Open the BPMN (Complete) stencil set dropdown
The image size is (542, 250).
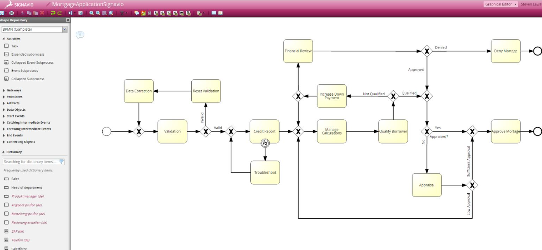point(65,29)
